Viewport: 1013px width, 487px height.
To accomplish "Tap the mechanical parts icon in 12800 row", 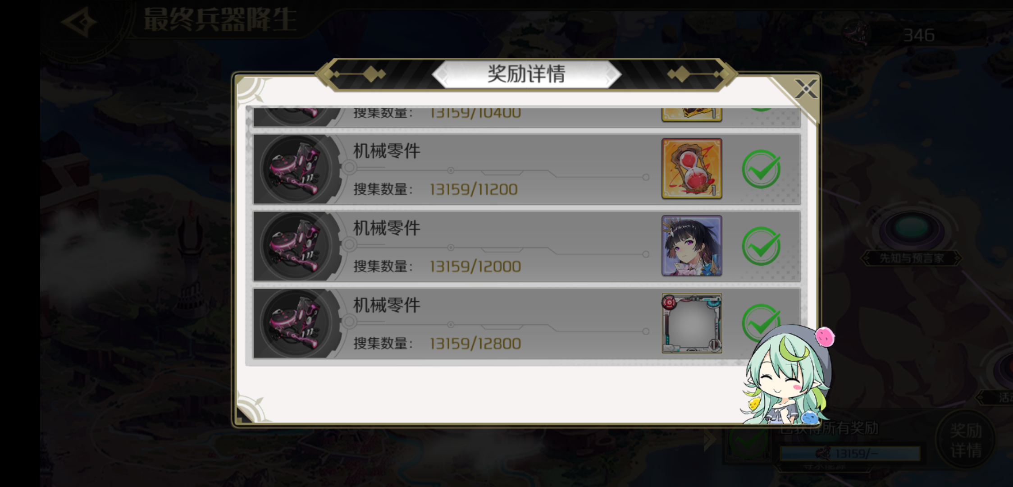I will point(296,323).
